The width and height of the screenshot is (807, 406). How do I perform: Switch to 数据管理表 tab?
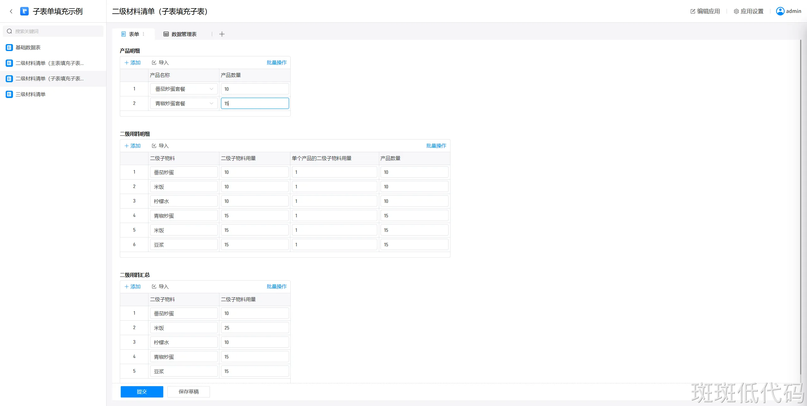pos(180,34)
